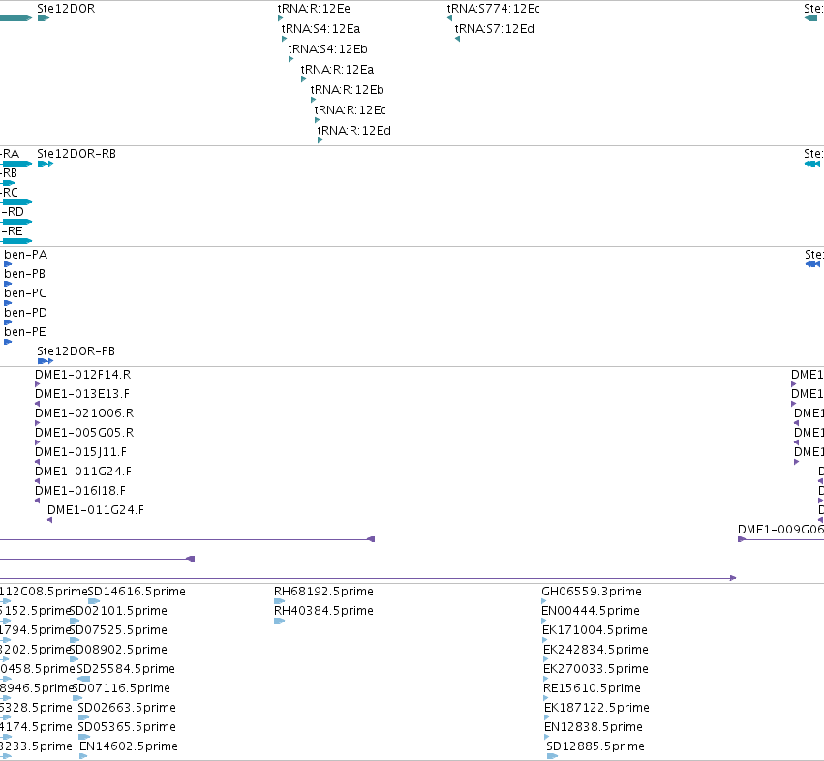Screen dimensions: 824x761
Task: Click the DME1-021006.R label
Action: [84, 413]
